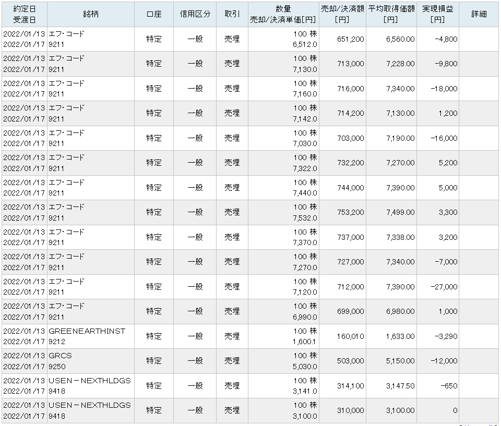Click the 信用区分 column header
The image size is (501, 426).
click(x=195, y=14)
